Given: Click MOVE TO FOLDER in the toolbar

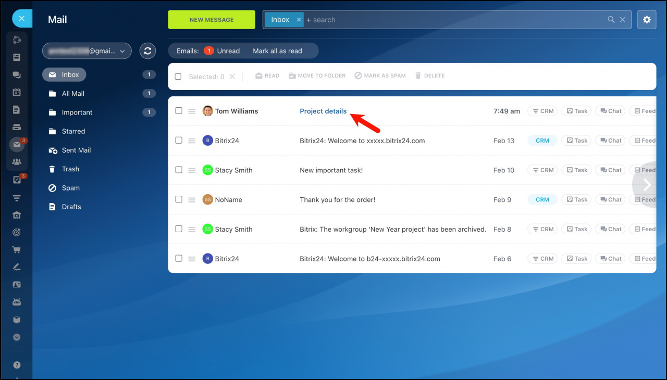Looking at the screenshot, I should 317,76.
